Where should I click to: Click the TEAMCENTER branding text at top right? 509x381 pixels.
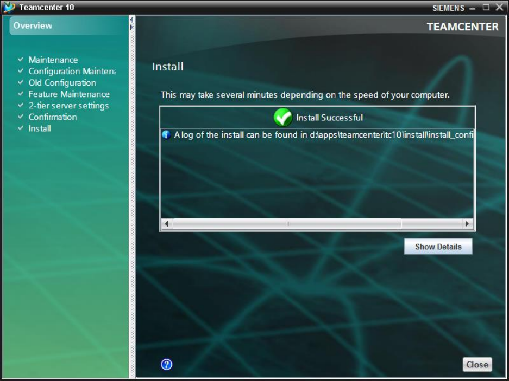pyautogui.click(x=463, y=27)
